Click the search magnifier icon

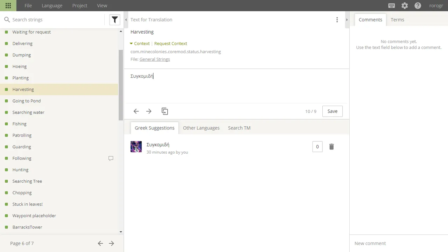click(x=7, y=20)
